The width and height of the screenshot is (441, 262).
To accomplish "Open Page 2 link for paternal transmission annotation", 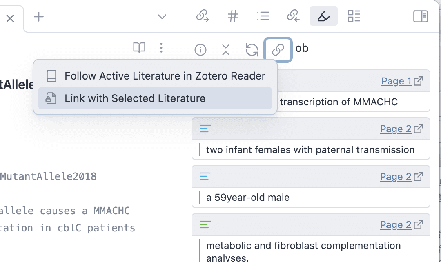I will [x=395, y=129].
